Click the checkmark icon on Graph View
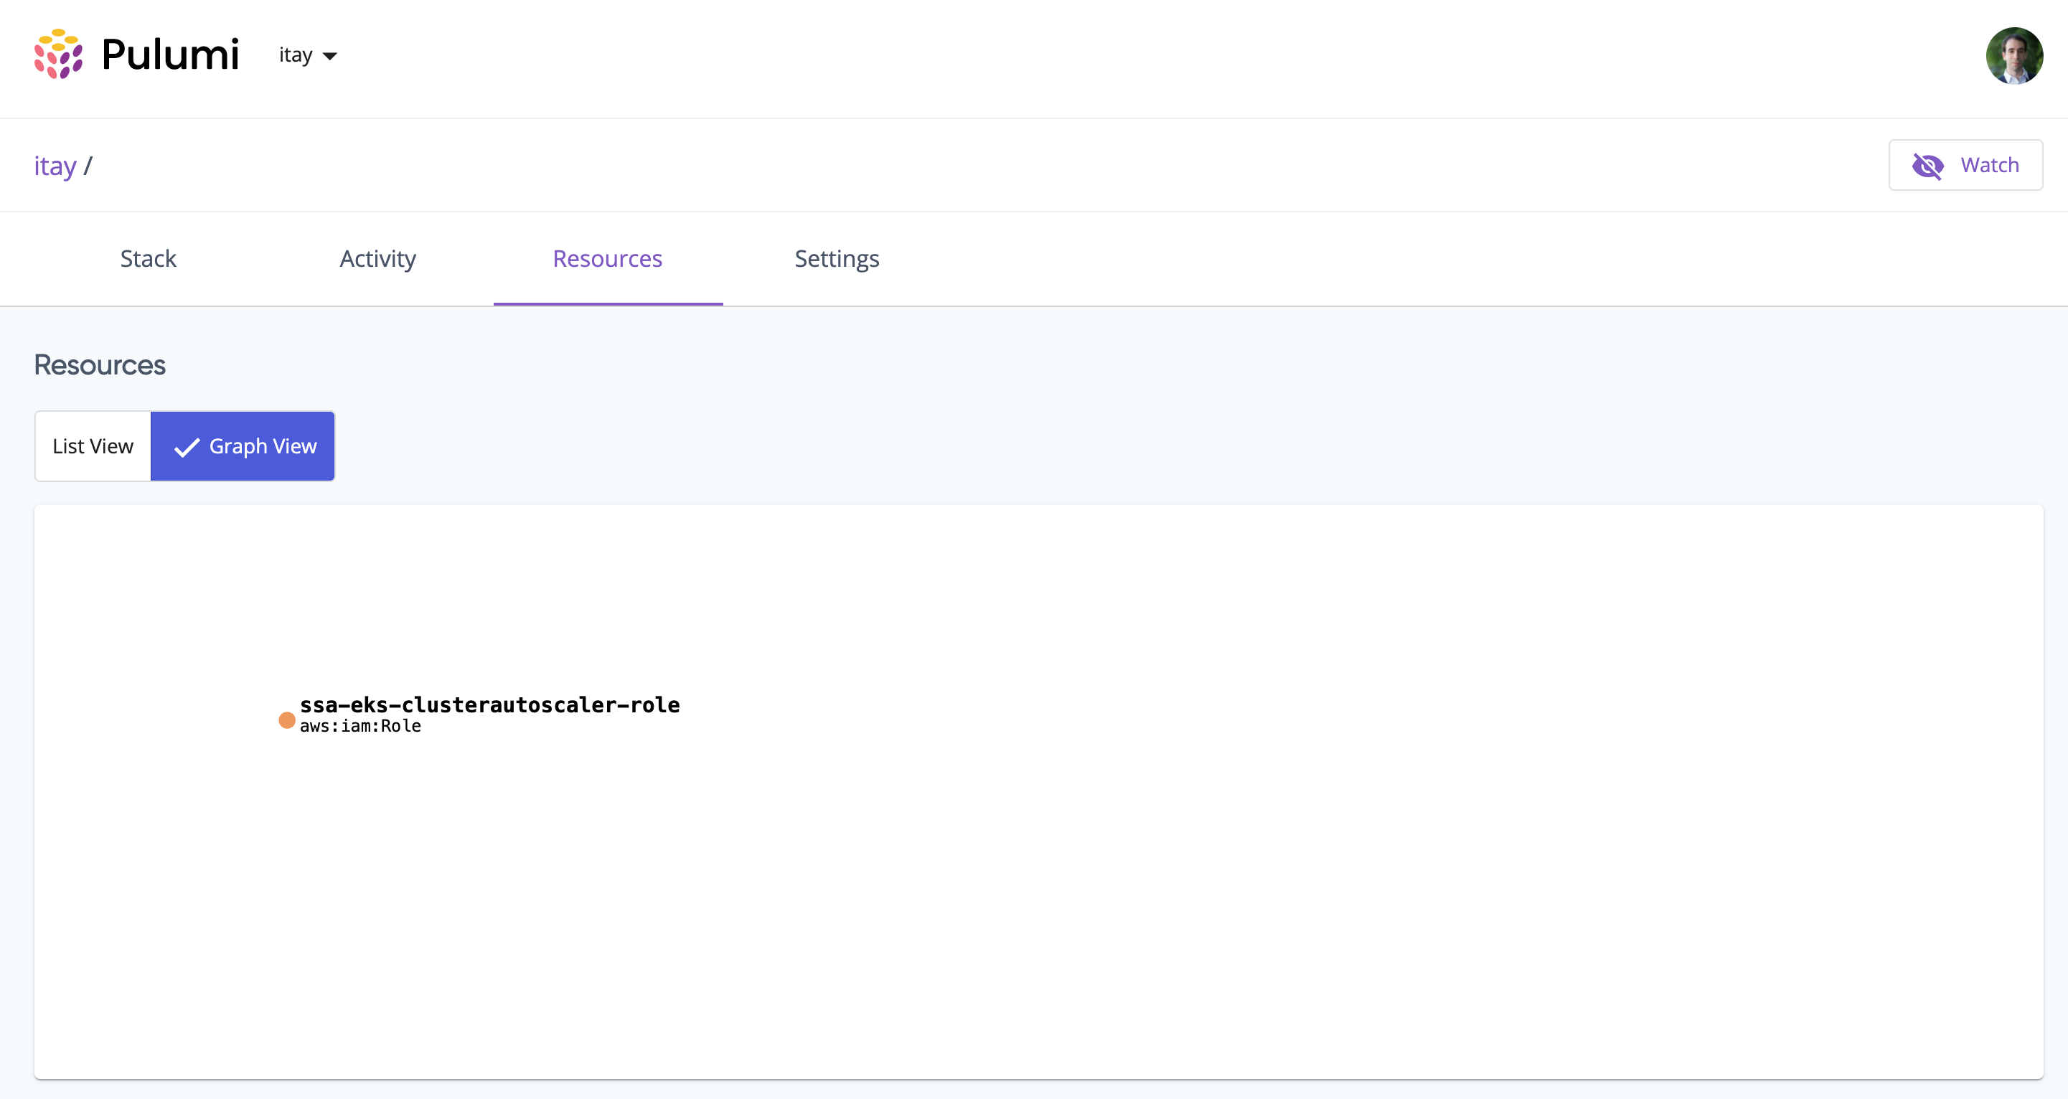This screenshot has width=2068, height=1099. [185, 446]
